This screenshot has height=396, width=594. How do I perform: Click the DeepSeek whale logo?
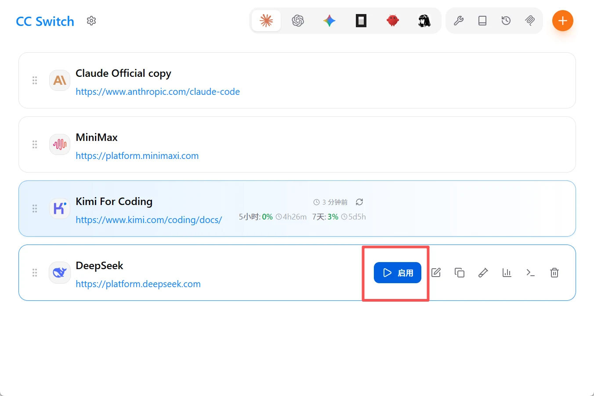60,273
